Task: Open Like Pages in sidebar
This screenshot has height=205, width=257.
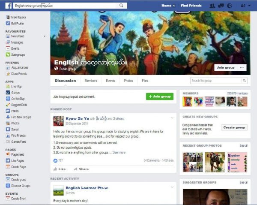Action: coord(15,160)
